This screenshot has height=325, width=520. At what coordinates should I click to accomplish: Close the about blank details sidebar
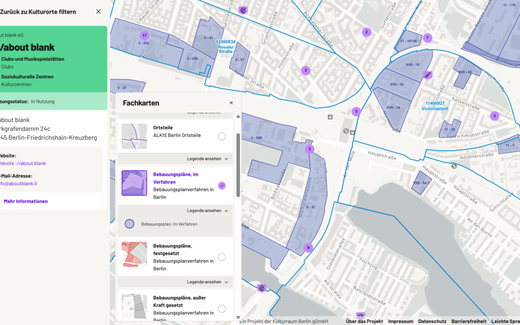coord(99,12)
